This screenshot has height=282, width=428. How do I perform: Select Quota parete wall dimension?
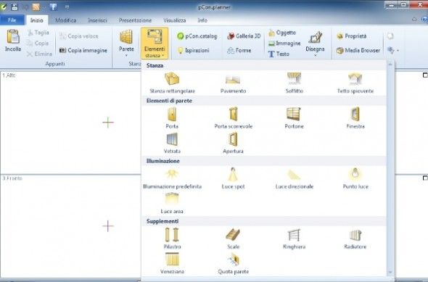[x=233, y=263]
